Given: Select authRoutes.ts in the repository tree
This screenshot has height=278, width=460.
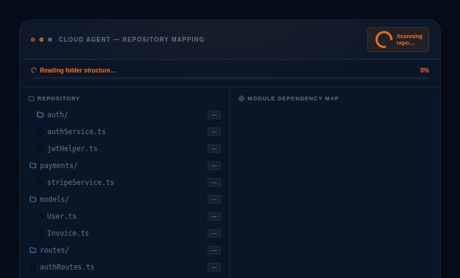Looking at the screenshot, I should tap(66, 267).
